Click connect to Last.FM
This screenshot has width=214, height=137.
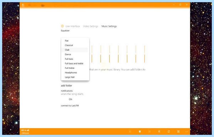70,106
